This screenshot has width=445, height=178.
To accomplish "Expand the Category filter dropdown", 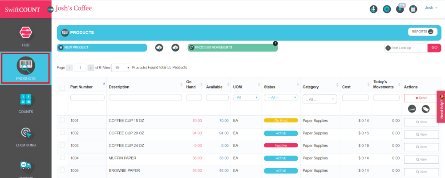I will pos(320,99).
